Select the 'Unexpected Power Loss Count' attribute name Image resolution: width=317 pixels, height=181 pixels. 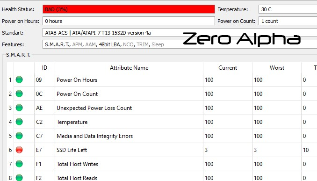point(94,108)
